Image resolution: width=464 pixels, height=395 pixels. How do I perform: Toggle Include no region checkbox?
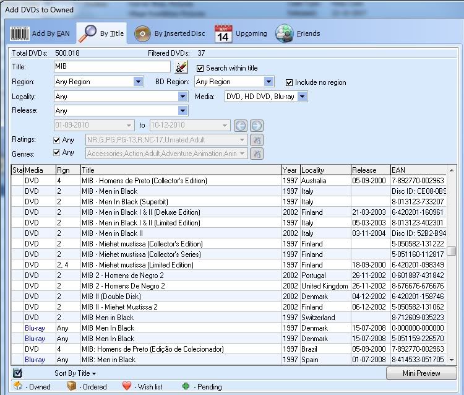(289, 82)
